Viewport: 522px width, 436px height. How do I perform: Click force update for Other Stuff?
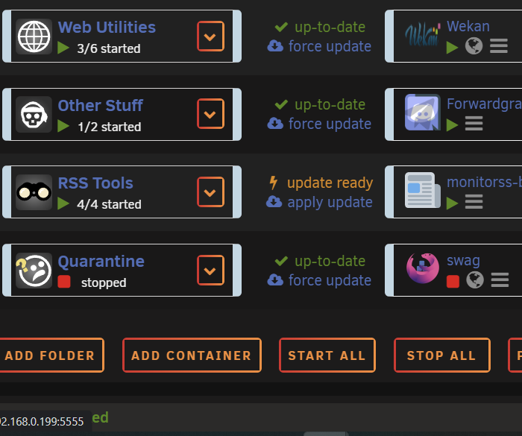tap(330, 124)
